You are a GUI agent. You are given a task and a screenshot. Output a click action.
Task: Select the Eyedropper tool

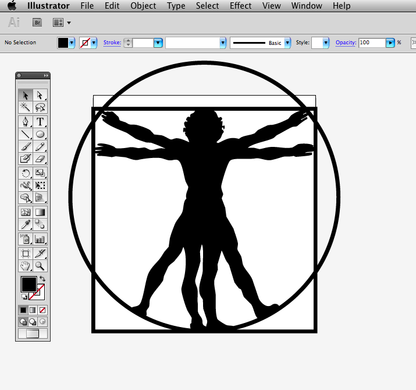click(x=26, y=224)
